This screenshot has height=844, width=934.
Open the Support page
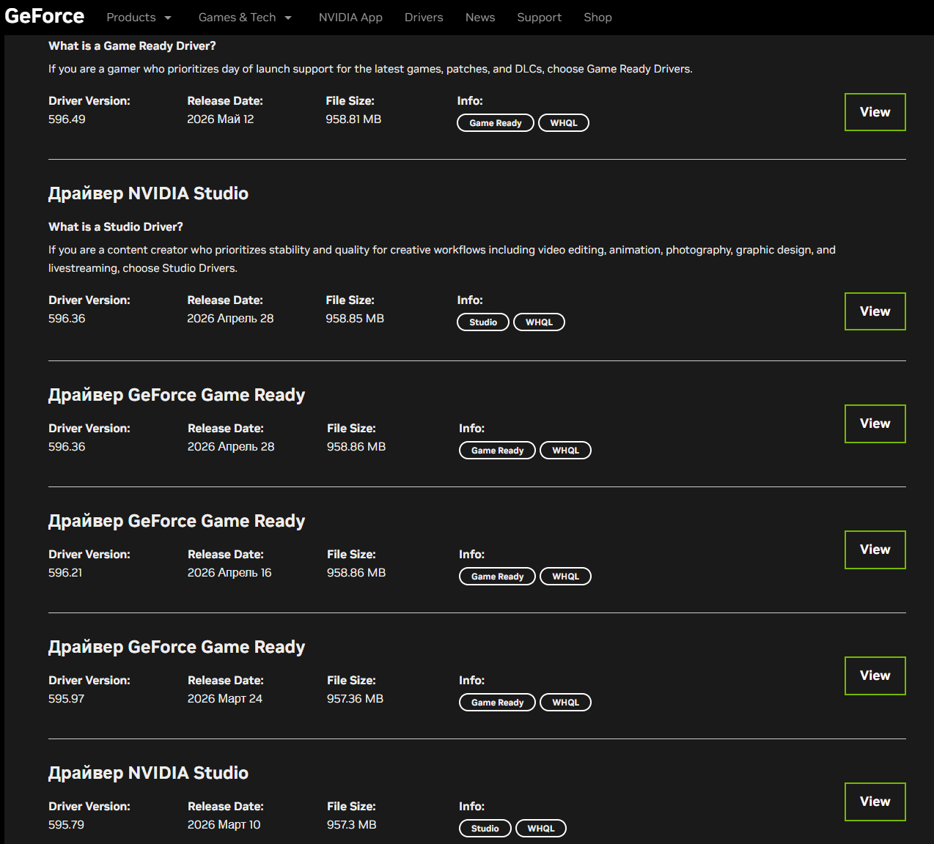(539, 17)
